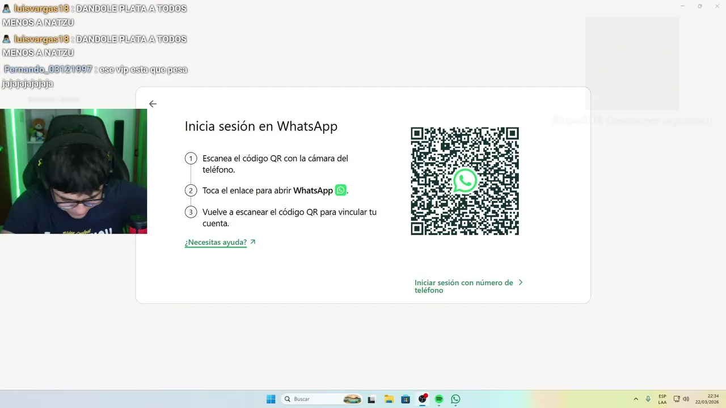Viewport: 726px width, 408px height.
Task: Click the webcam overlay video
Action: (73, 171)
